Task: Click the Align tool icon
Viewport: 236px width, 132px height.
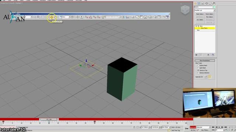Action: click(128, 17)
